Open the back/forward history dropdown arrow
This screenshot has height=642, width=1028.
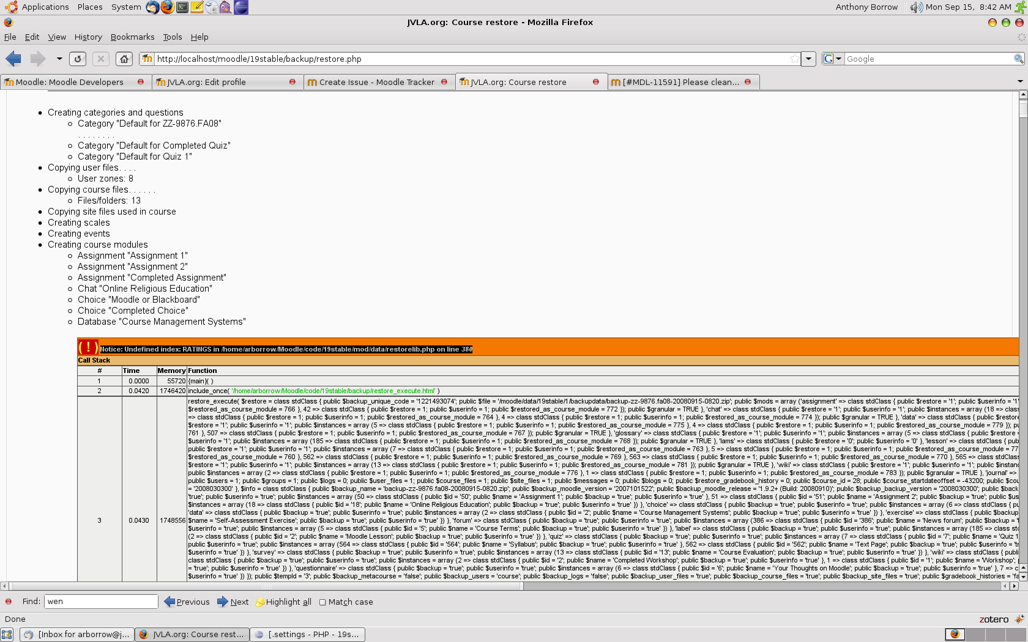[59, 59]
